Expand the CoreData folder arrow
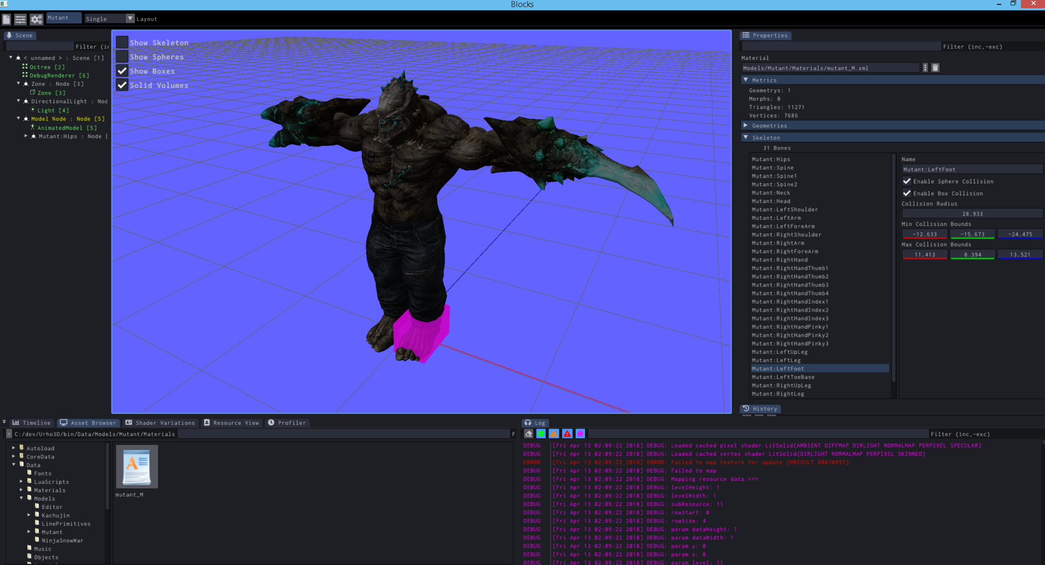This screenshot has height=565, width=1045. pos(14,456)
